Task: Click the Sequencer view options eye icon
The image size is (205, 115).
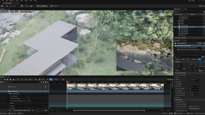Action: [x=26, y=80]
